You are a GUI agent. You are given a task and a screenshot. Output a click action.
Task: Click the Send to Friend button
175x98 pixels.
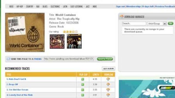coord(105,59)
